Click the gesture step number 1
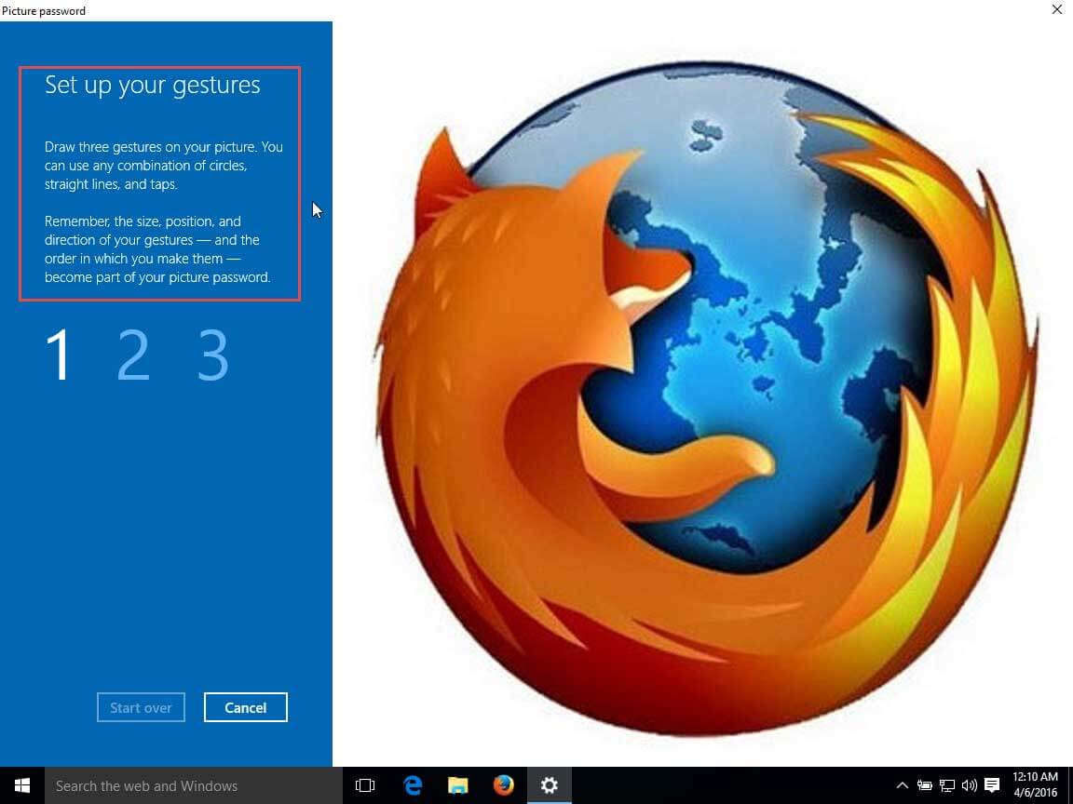Screen dimensions: 1073x804 60,355
